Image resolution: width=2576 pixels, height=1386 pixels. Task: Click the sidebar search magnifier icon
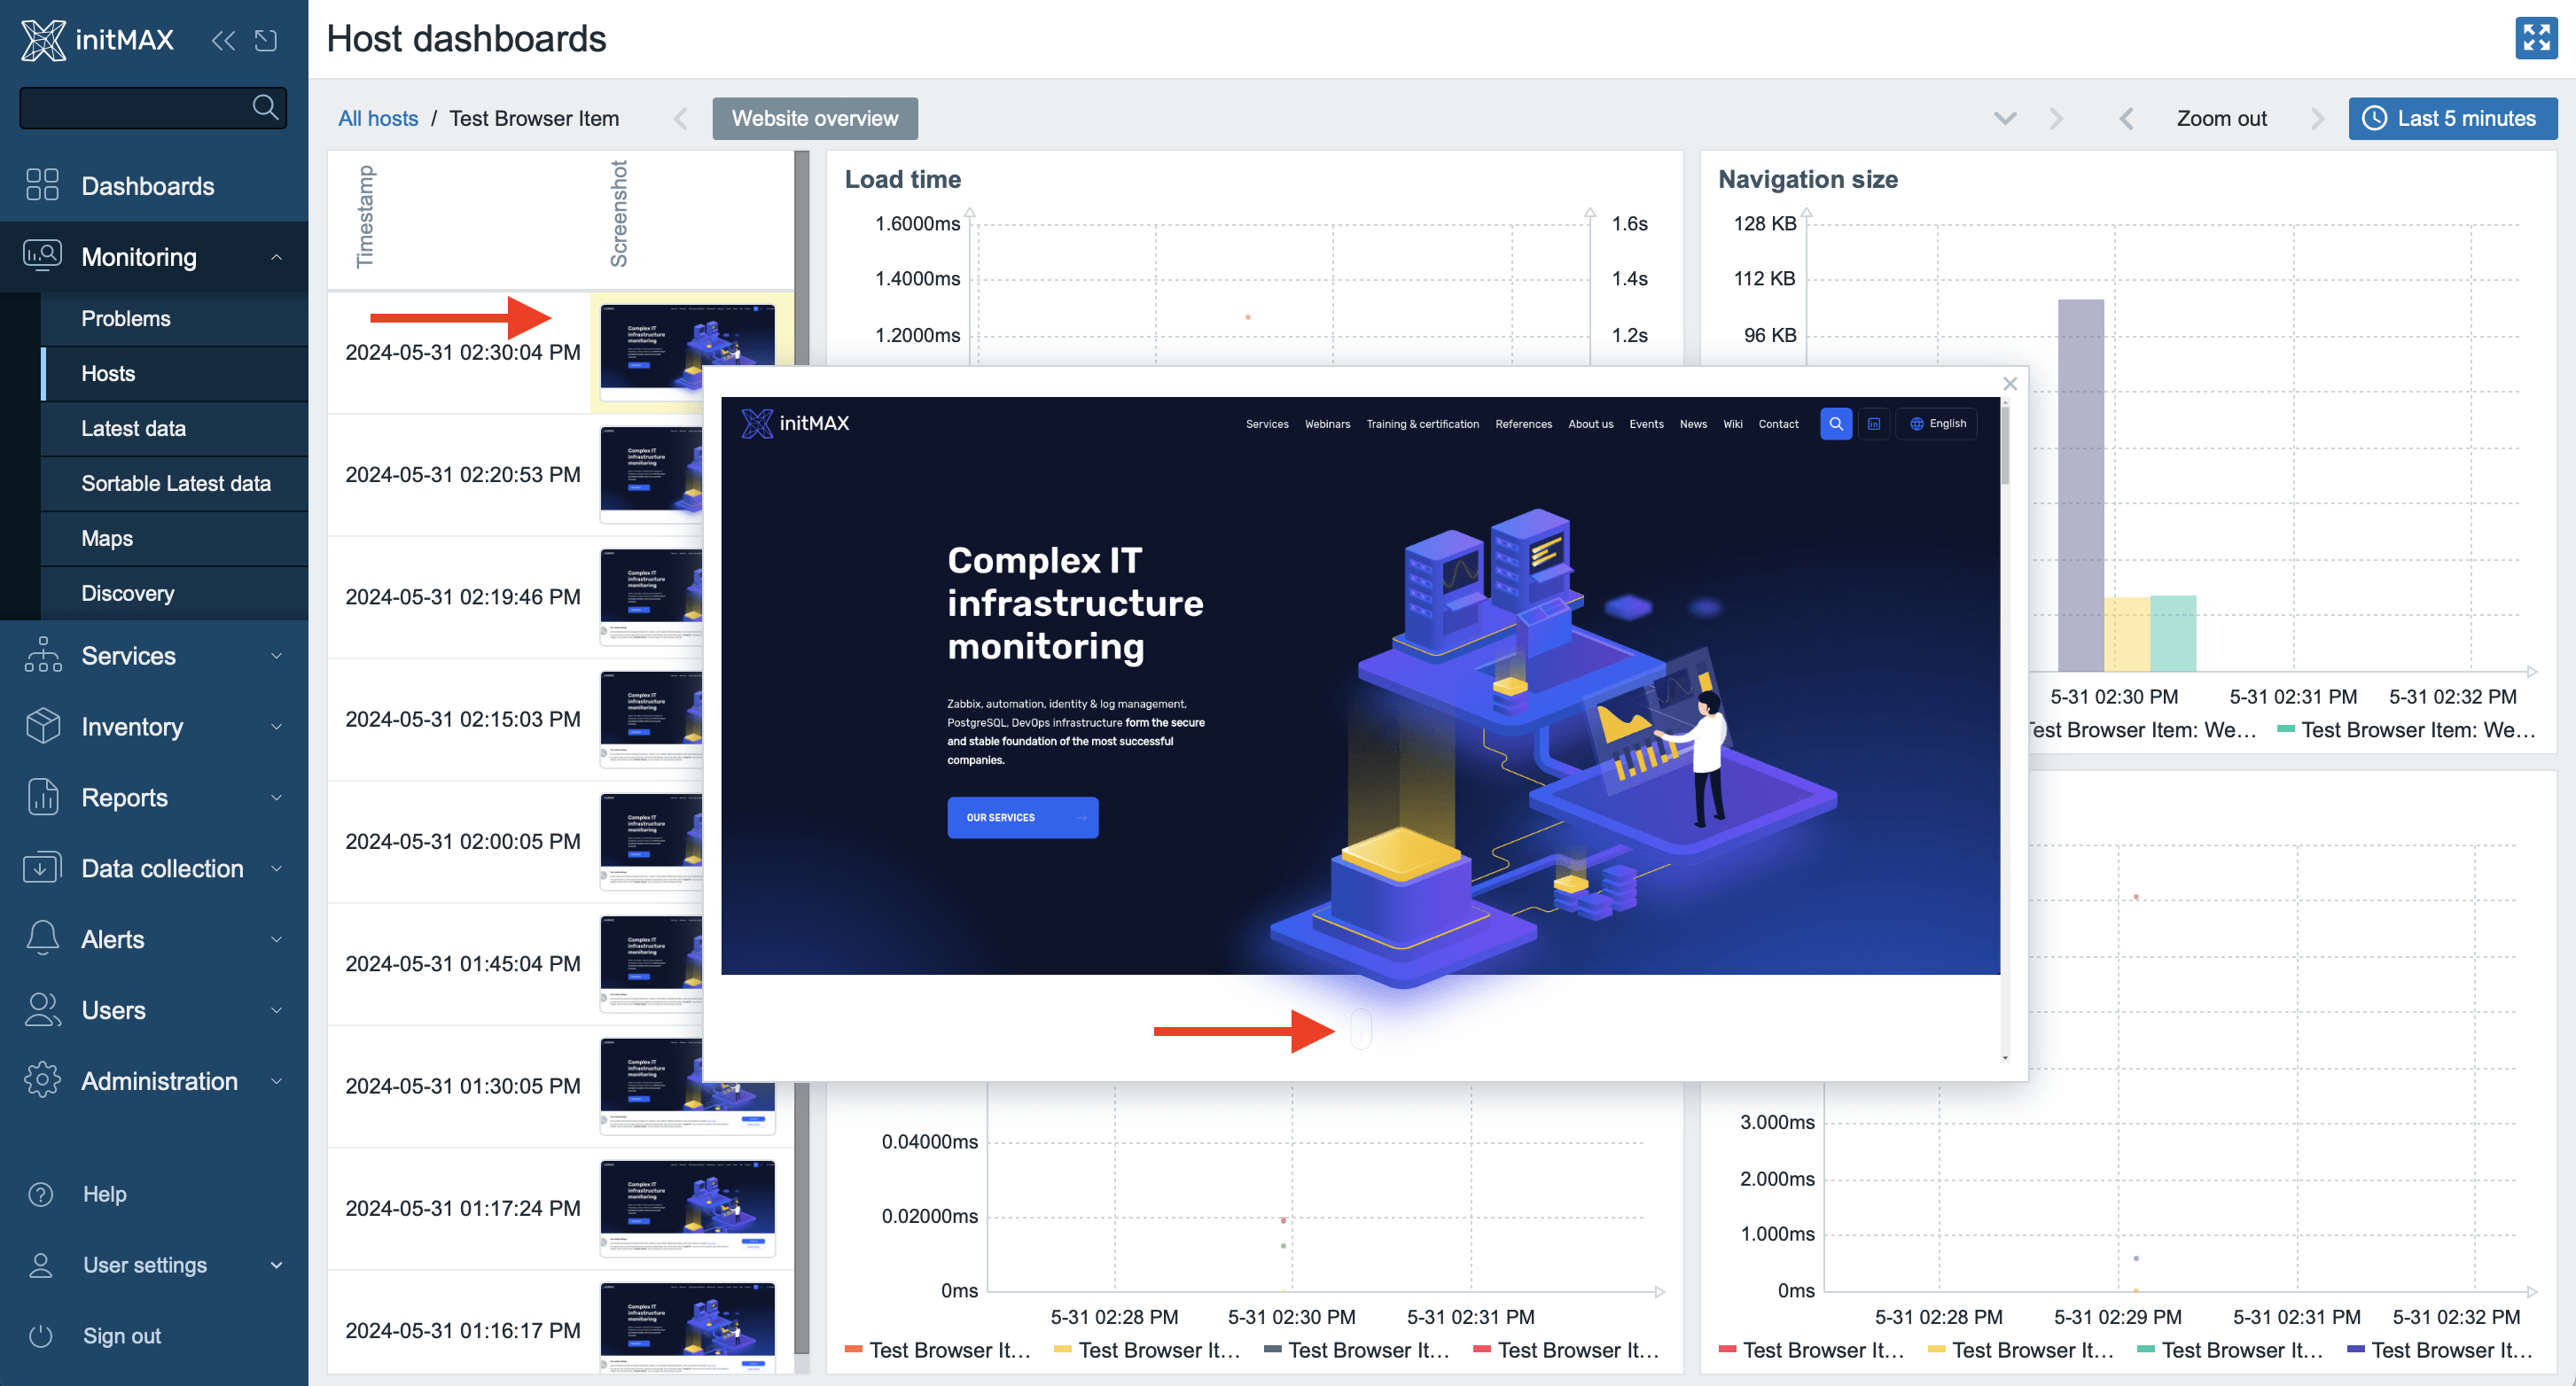coord(265,107)
